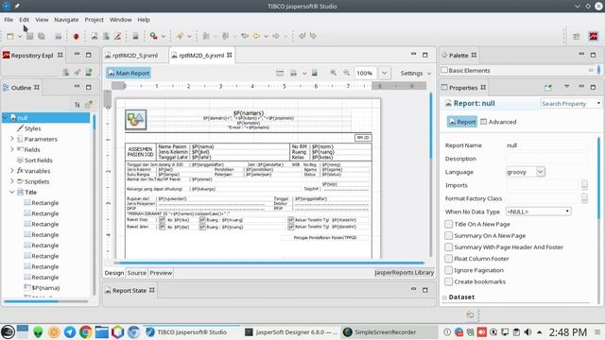
Task: Click the pin icon in Properties panel header
Action: point(548,88)
